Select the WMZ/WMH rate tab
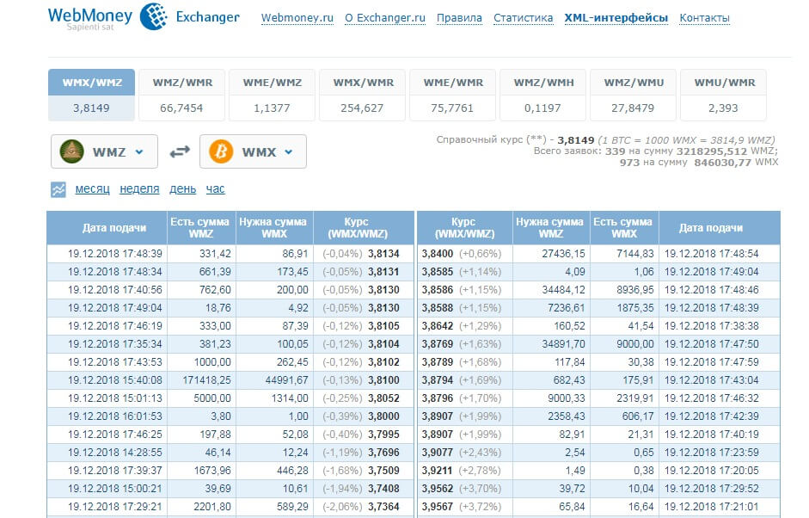809x518 pixels. 542,95
